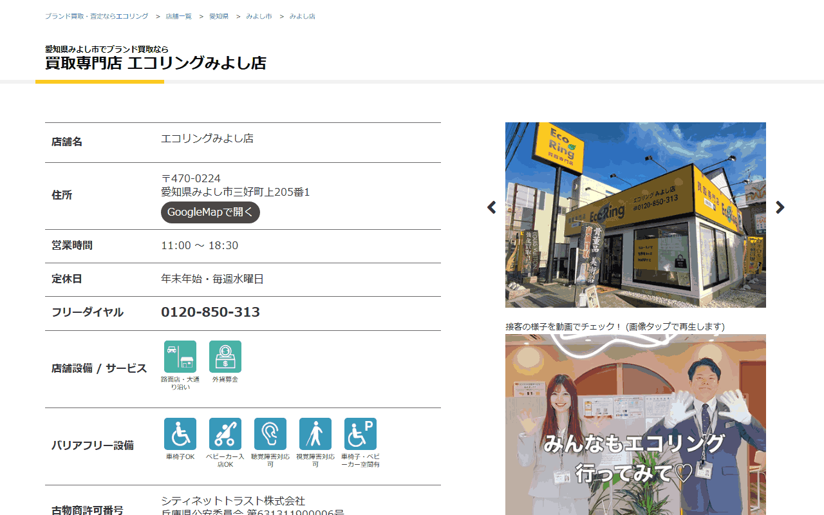Play the customer service staff video
The height and width of the screenshot is (515, 824).
coord(635,425)
